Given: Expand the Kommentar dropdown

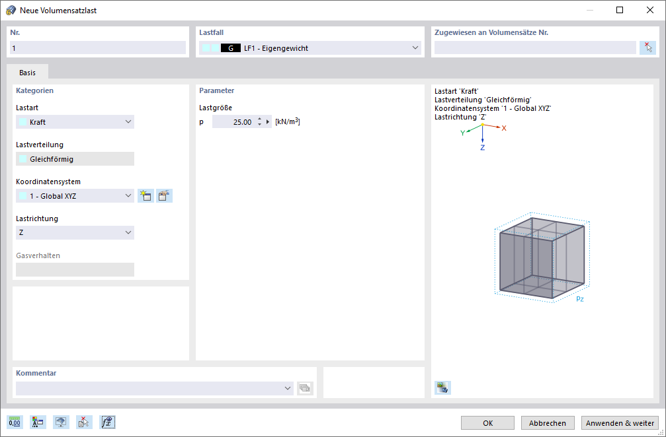Looking at the screenshot, I should [x=288, y=388].
